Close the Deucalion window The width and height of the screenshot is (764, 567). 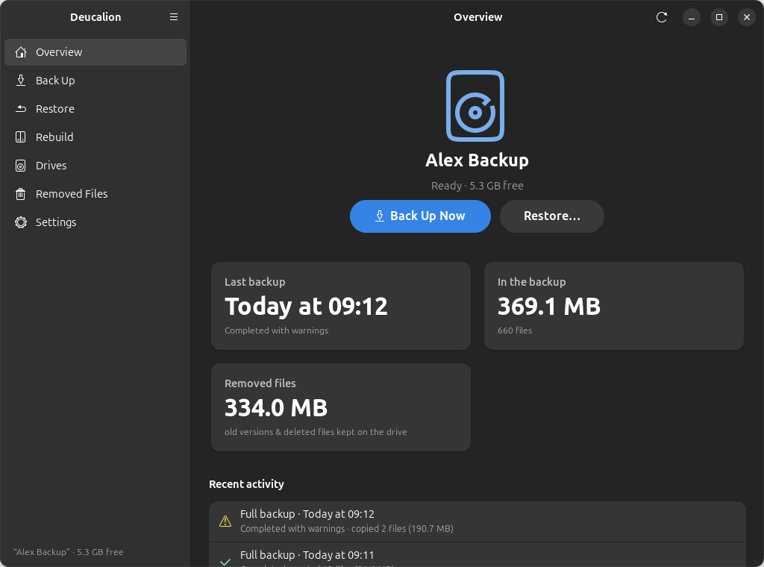(747, 17)
